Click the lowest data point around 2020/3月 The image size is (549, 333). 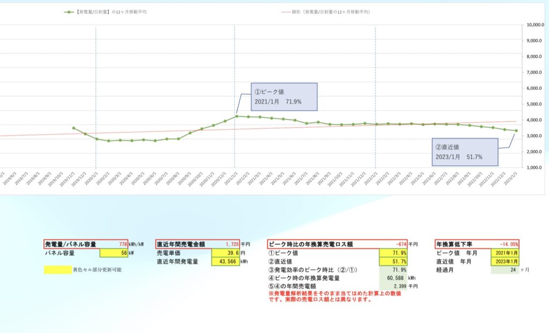click(119, 141)
